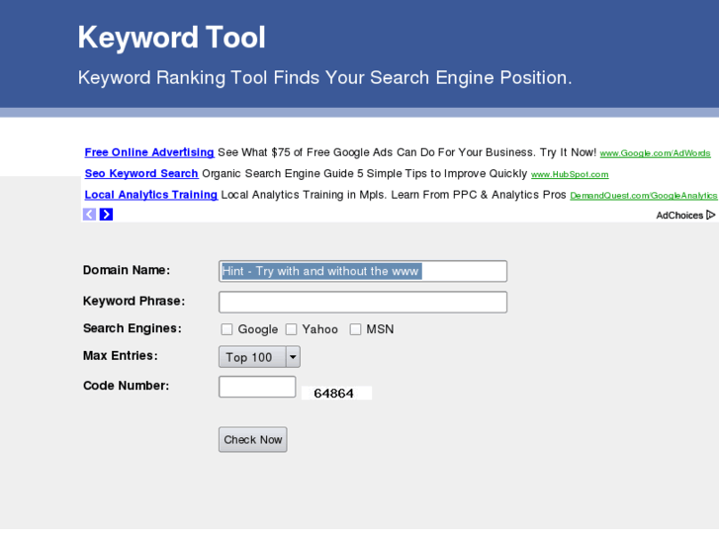Click the previous ad arrow icon
The height and width of the screenshot is (539, 719).
[x=89, y=215]
